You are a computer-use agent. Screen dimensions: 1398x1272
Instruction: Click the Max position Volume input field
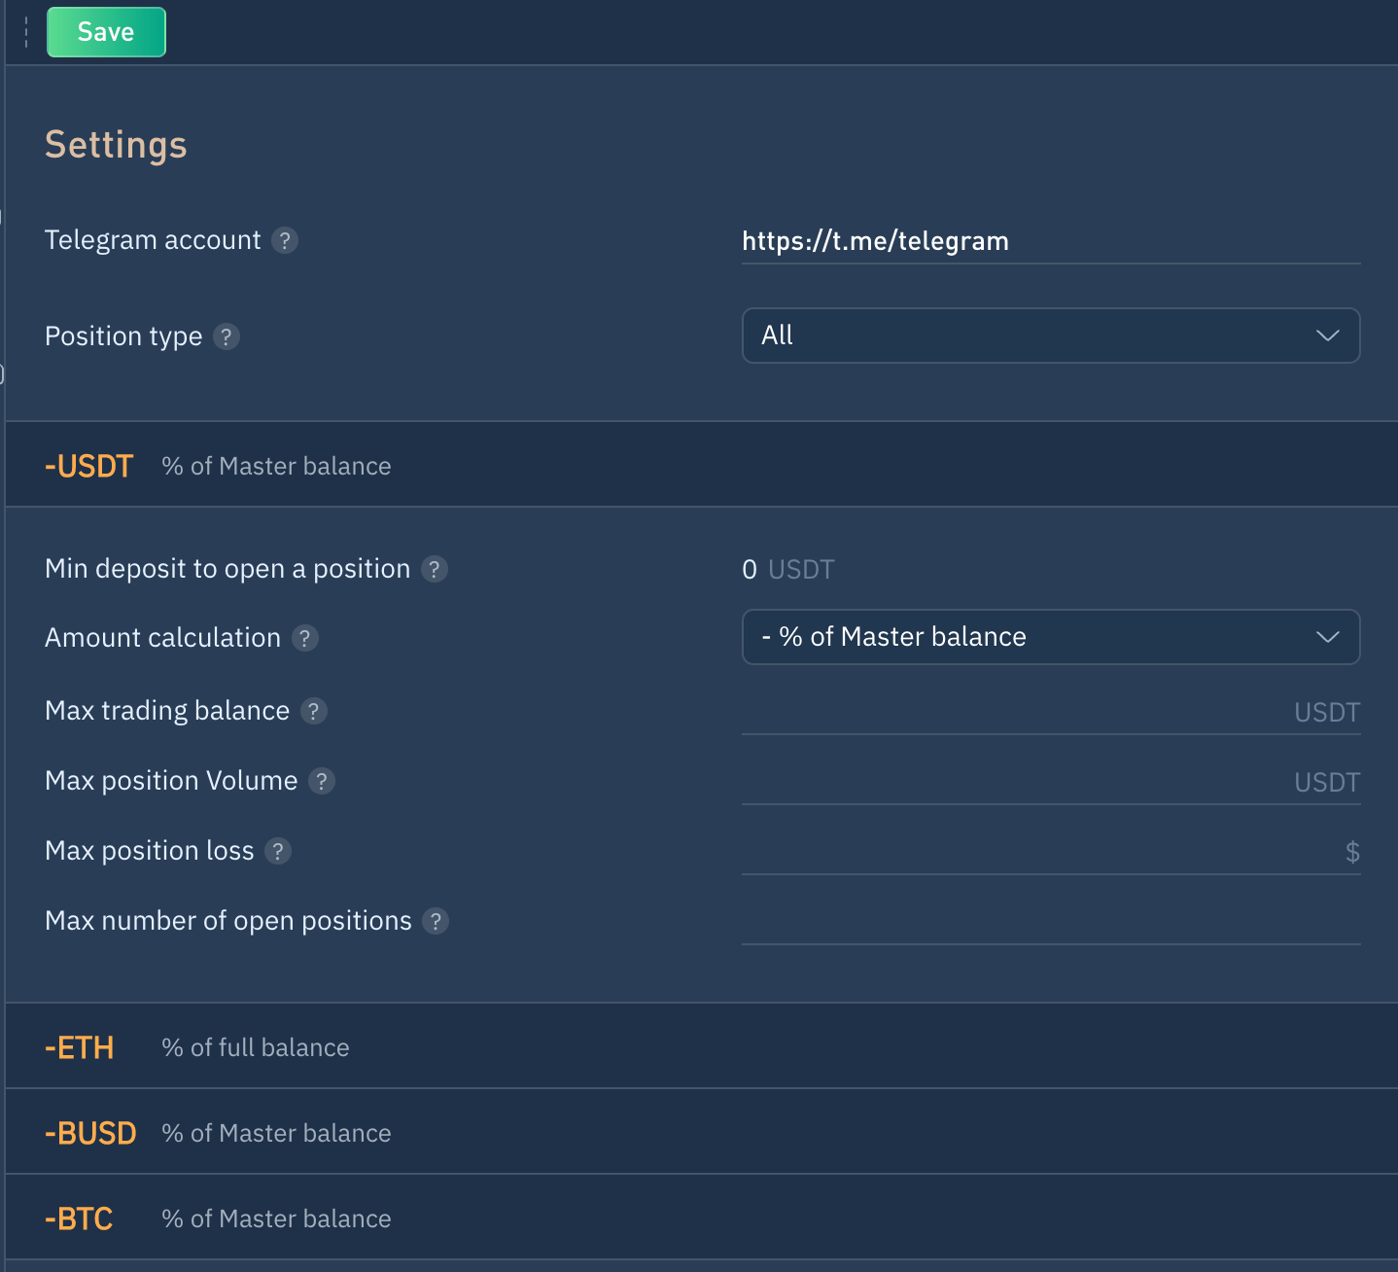tap(1011, 782)
